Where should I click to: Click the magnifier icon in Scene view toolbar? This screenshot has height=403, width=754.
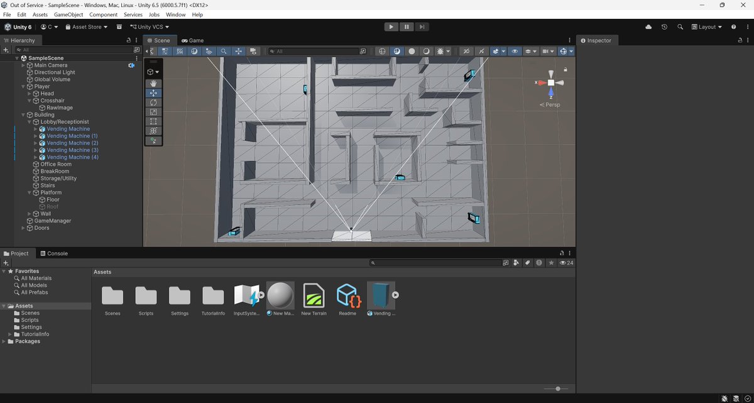224,52
